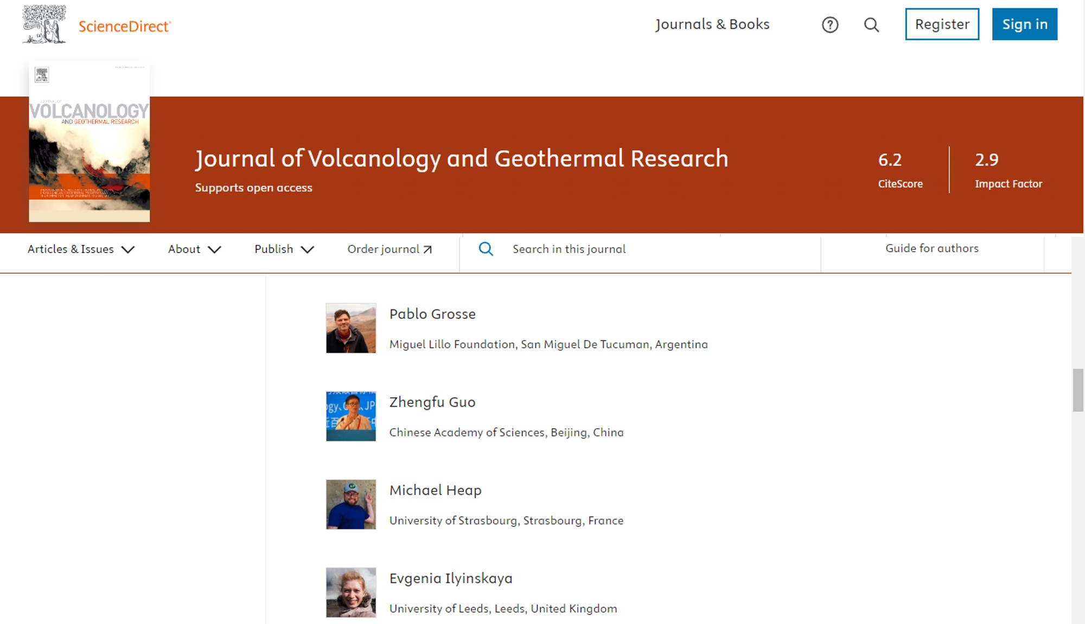Screen dimensions: 1085x624
Task: Click the header search magnifier icon
Action: click(x=871, y=25)
